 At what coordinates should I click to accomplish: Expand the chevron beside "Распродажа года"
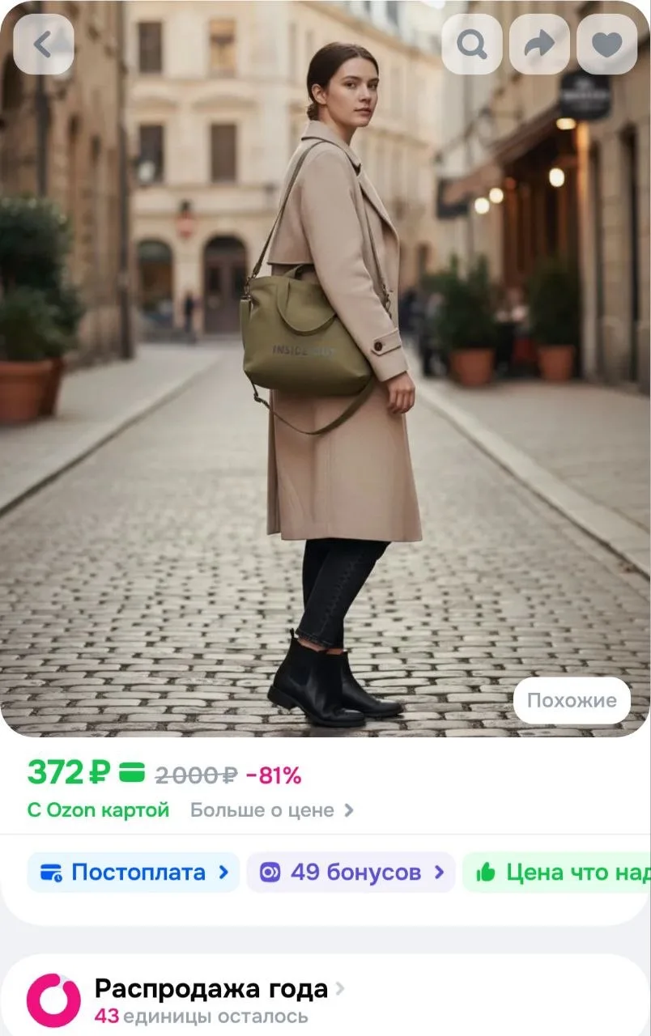click(340, 988)
